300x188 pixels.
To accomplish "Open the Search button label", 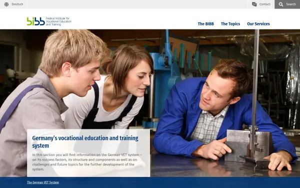I will 291,4.
